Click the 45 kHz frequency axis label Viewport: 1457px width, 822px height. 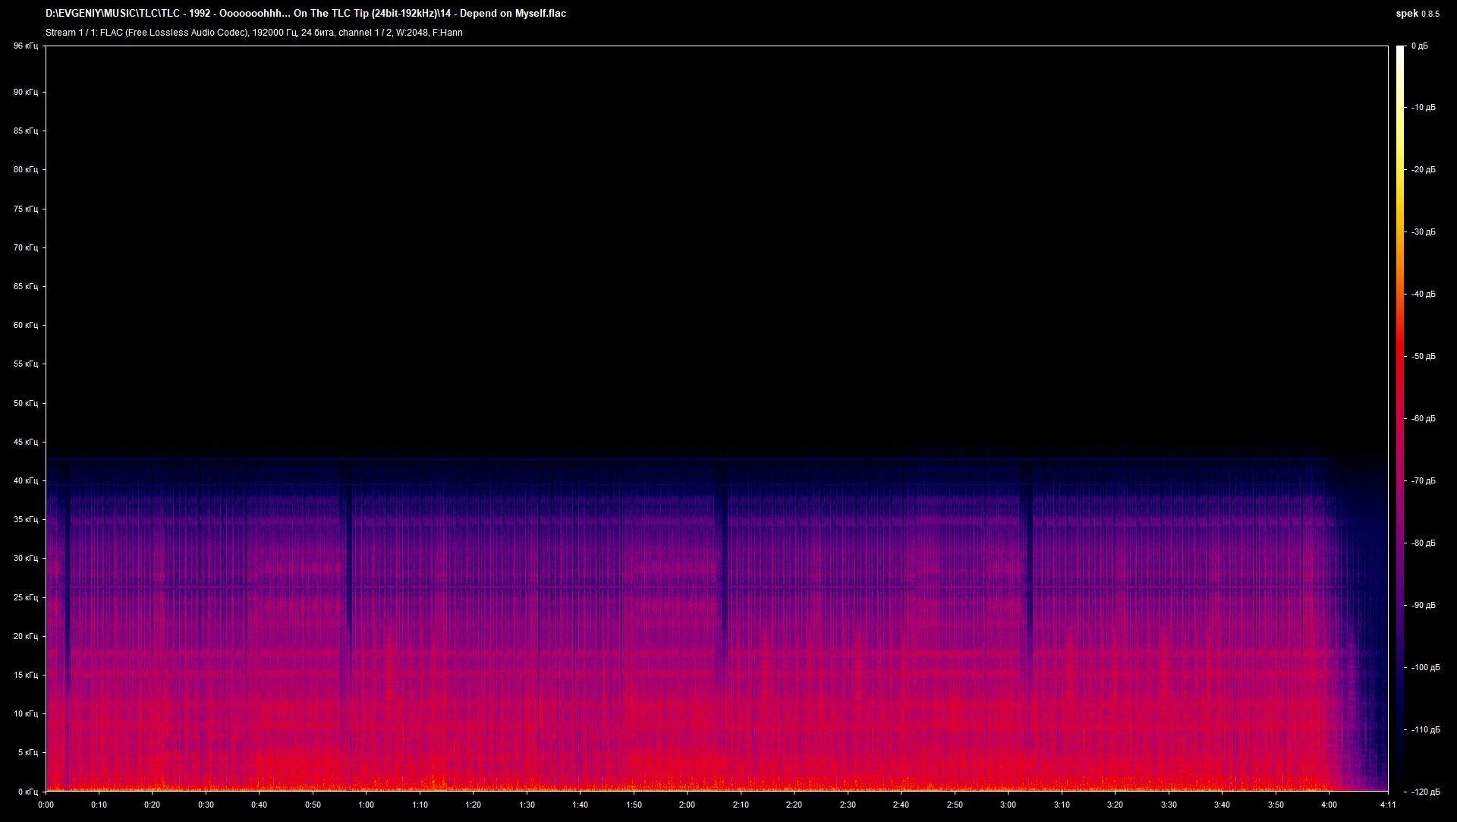click(x=25, y=442)
